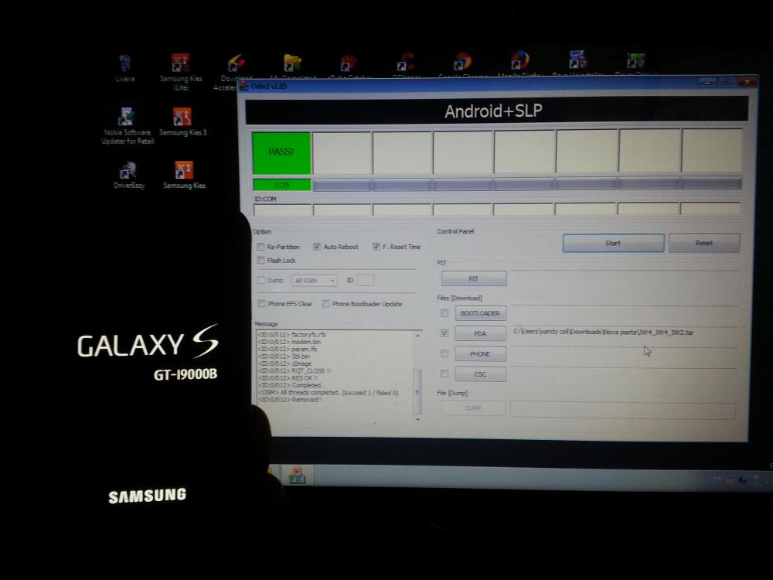The width and height of the screenshot is (773, 580).
Task: Click the message log scroll-up arrow
Action: (x=417, y=336)
